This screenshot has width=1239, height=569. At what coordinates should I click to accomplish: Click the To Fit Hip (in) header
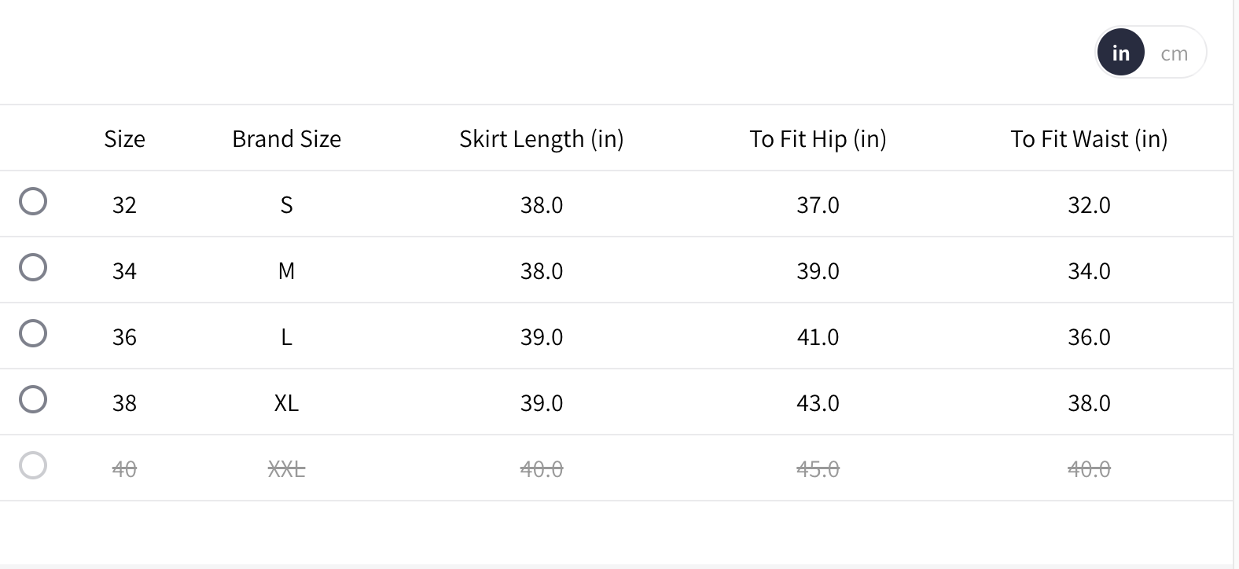[818, 139]
